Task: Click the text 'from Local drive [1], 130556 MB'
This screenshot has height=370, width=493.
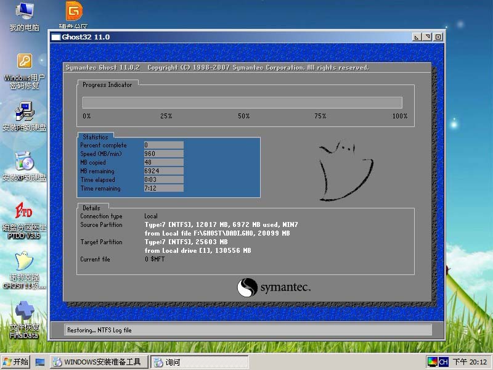Action: click(198, 251)
